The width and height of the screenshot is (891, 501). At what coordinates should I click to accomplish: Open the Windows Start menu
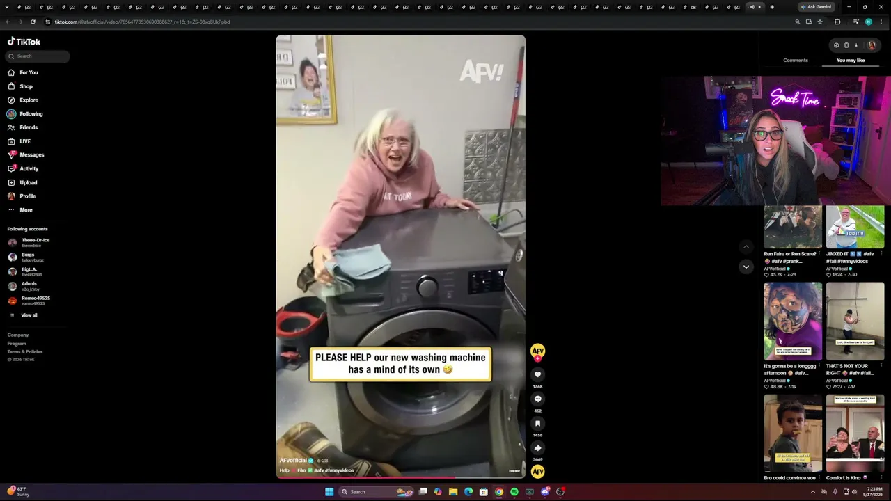point(329,492)
